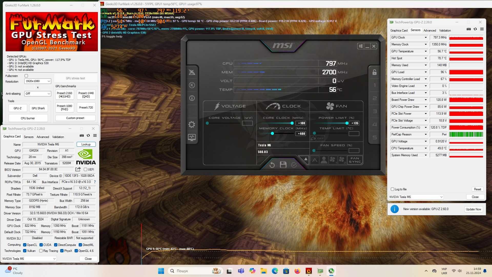Toggle Afterburner auto fan 'A' icon
This screenshot has height=277, width=492.
[315, 160]
